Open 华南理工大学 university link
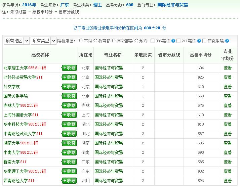The height and width of the screenshot is (187, 240). [15, 171]
